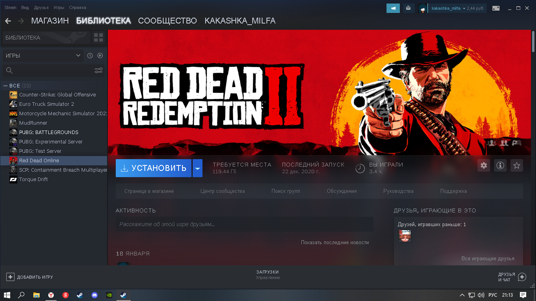This screenshot has width=536, height=301.
Task: Click the blue УСТАНОВИТЬ button
Action: [153, 168]
